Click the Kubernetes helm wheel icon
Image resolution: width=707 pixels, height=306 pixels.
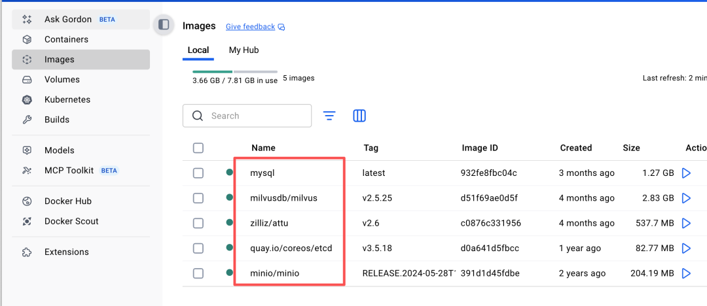point(27,99)
